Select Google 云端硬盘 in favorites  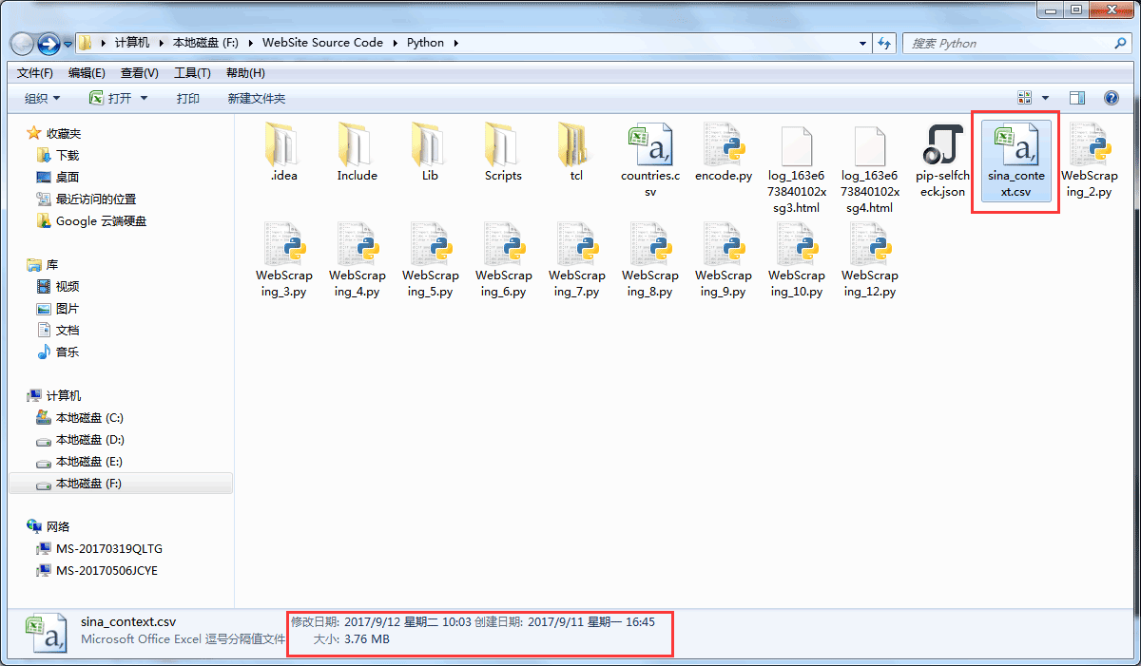(x=101, y=221)
